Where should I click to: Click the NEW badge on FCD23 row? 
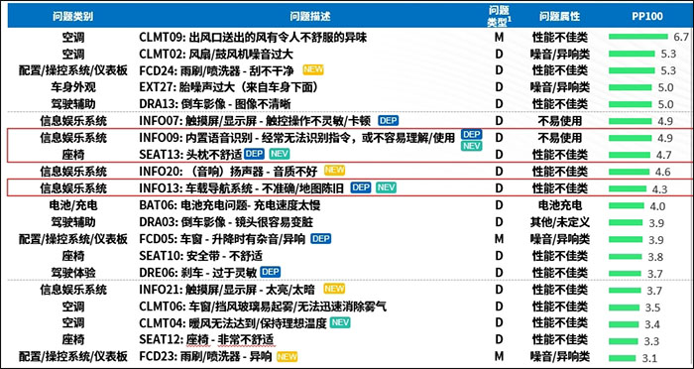(x=287, y=356)
